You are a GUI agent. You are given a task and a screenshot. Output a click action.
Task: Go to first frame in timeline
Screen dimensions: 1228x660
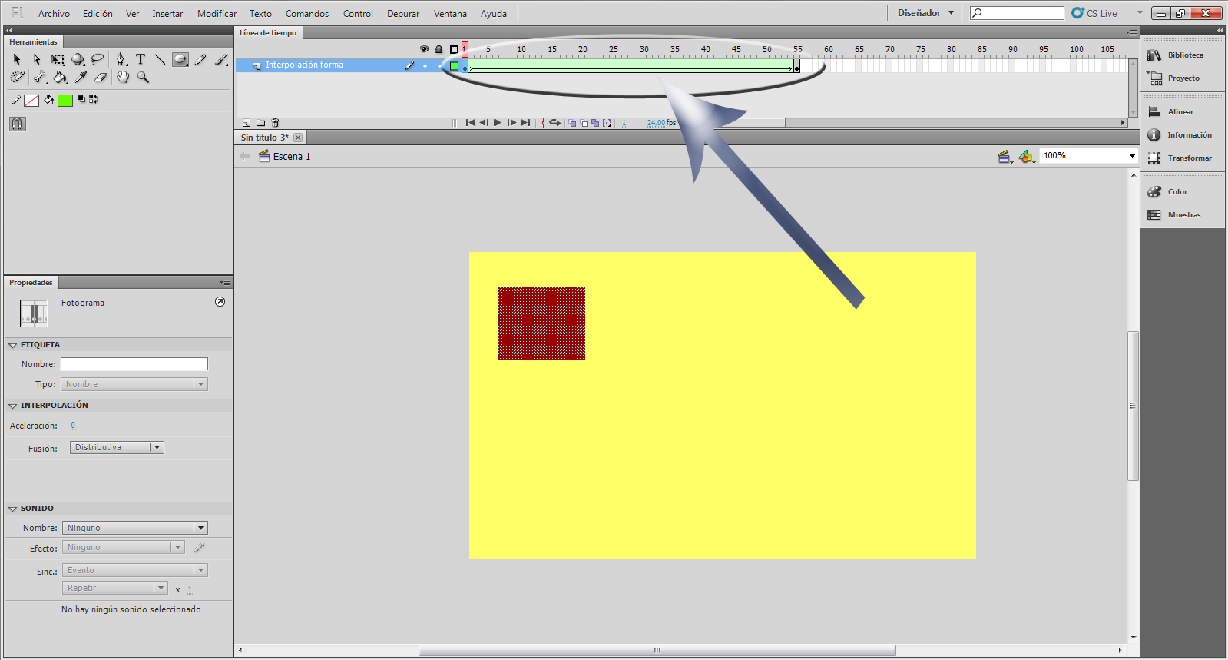470,123
